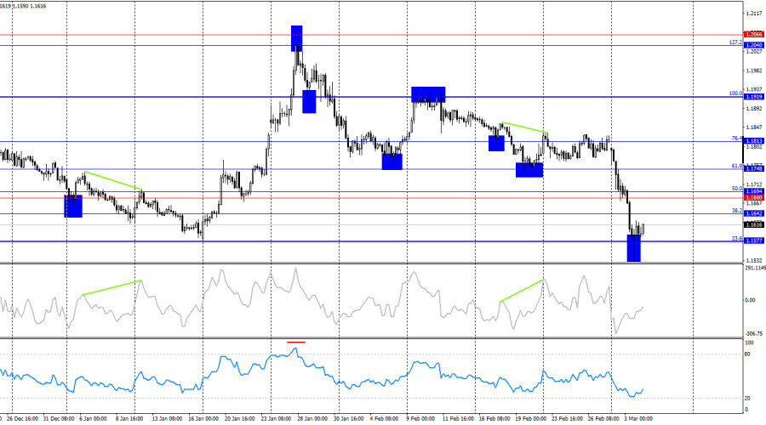Click the 1.1892 price scale value
The width and height of the screenshot is (766, 425).
[x=754, y=109]
